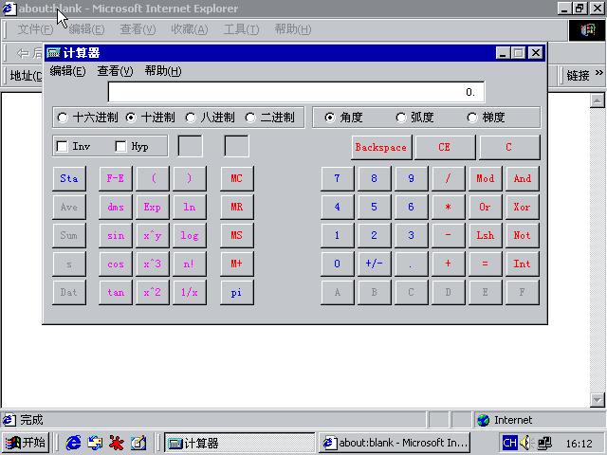Click the multiply (*) button
Image resolution: width=607 pixels, height=455 pixels.
(x=449, y=207)
